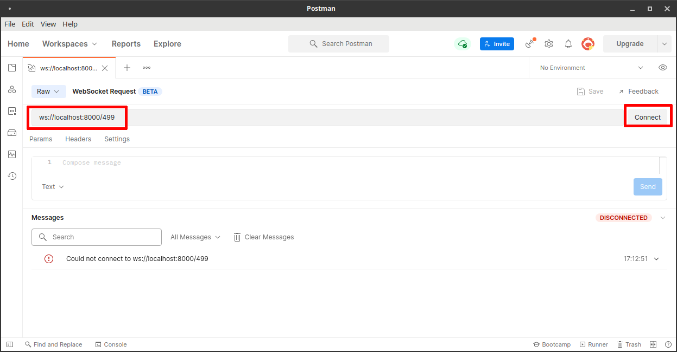Click the Upgrade button
Screen dimensions: 677x352
click(x=630, y=44)
